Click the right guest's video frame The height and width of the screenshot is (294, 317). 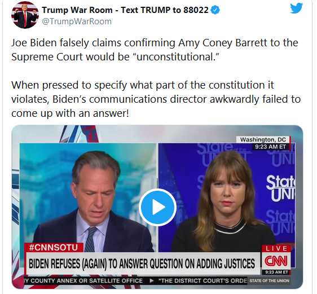(x=226, y=197)
